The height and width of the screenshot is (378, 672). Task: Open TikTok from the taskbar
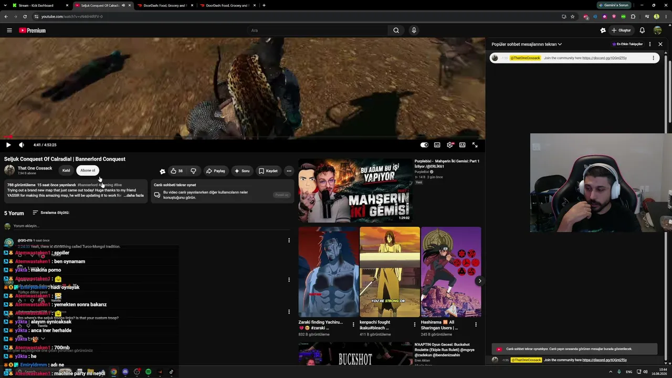click(171, 372)
